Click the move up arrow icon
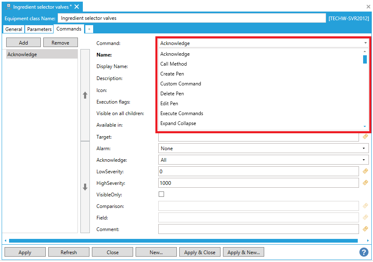This screenshot has width=373, height=262. click(x=85, y=95)
